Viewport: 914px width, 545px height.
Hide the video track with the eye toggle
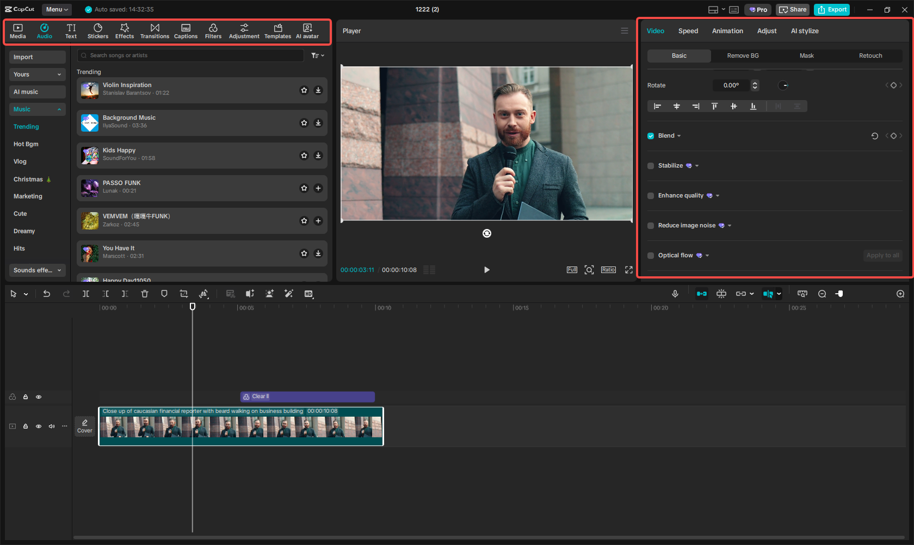pyautogui.click(x=39, y=426)
